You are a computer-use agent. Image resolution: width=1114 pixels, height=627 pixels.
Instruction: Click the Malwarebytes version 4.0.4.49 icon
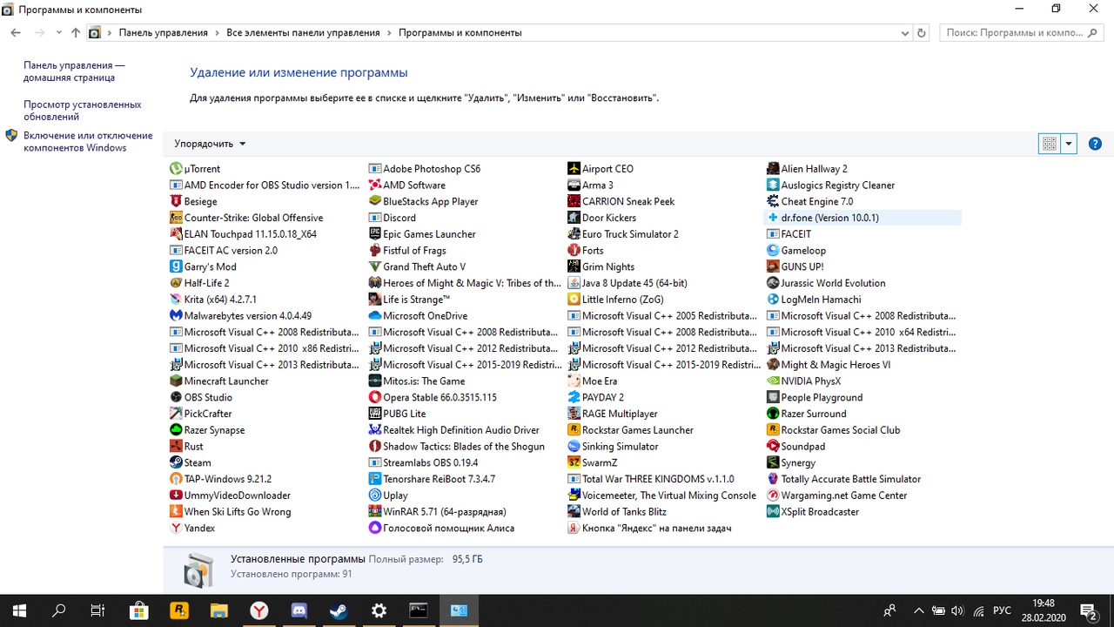[x=176, y=316]
